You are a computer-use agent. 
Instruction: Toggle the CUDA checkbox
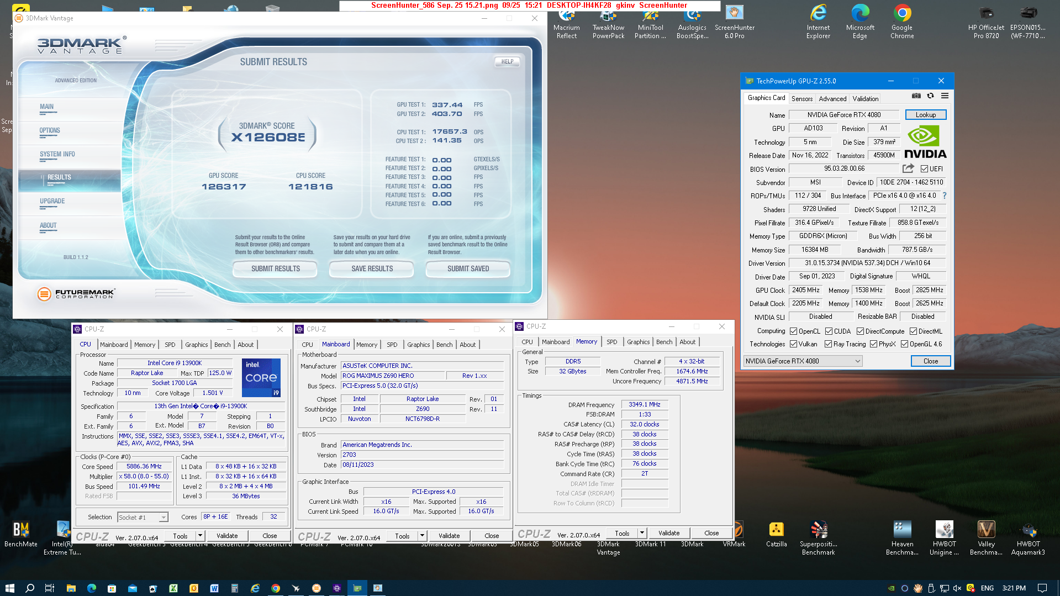[x=829, y=331]
